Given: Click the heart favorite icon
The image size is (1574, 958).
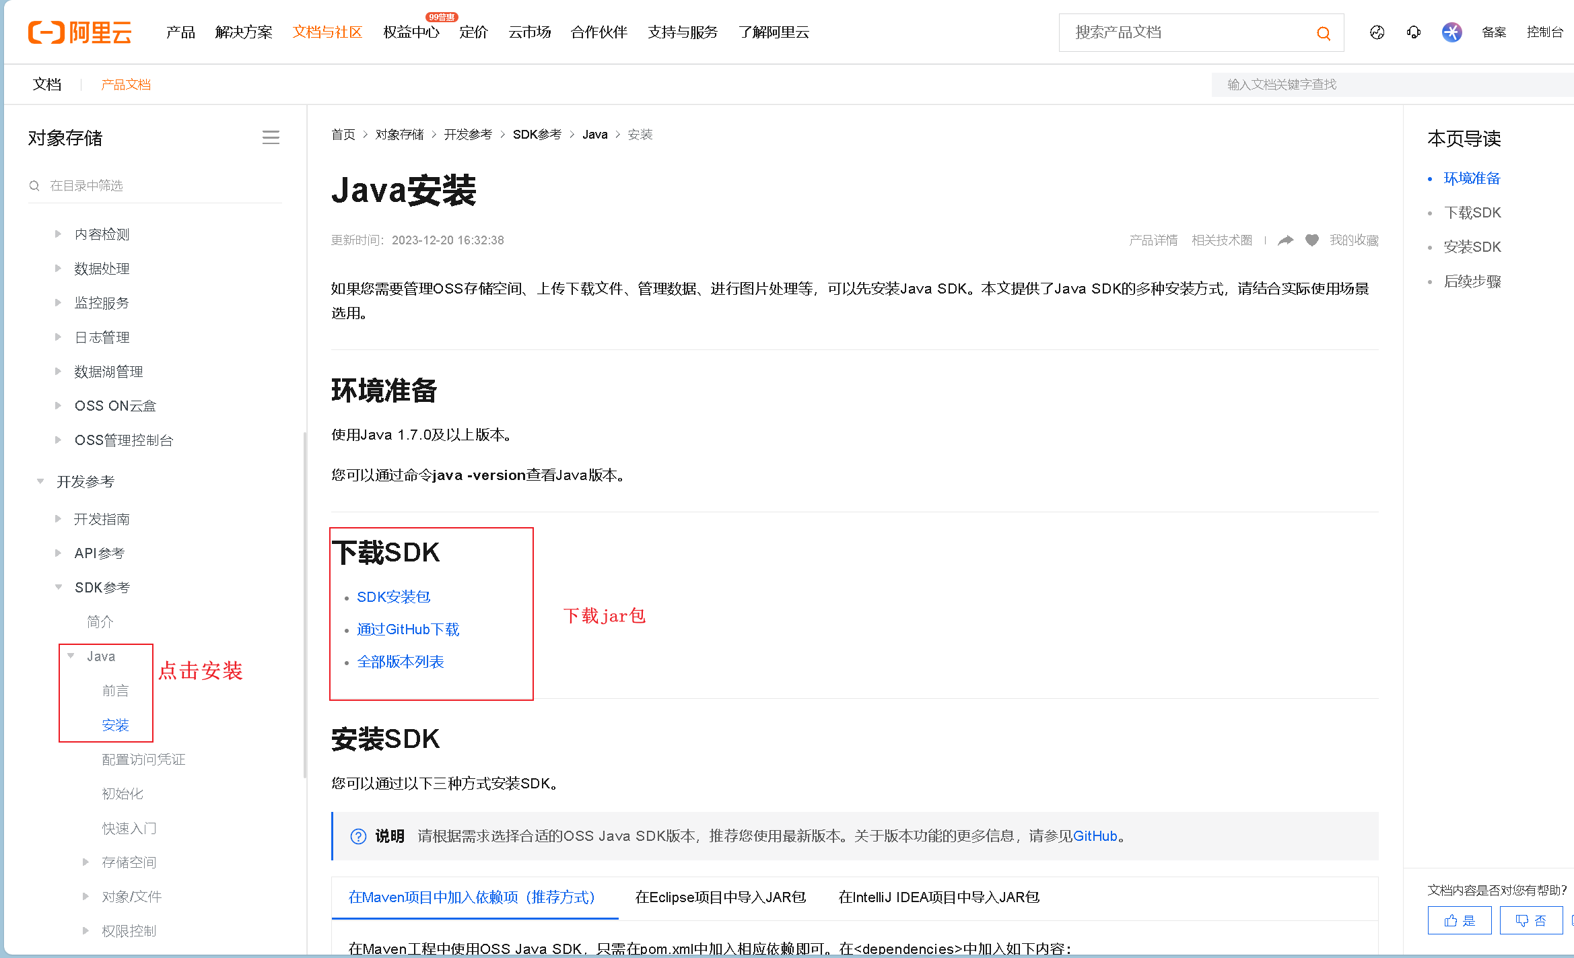Looking at the screenshot, I should click(1311, 240).
